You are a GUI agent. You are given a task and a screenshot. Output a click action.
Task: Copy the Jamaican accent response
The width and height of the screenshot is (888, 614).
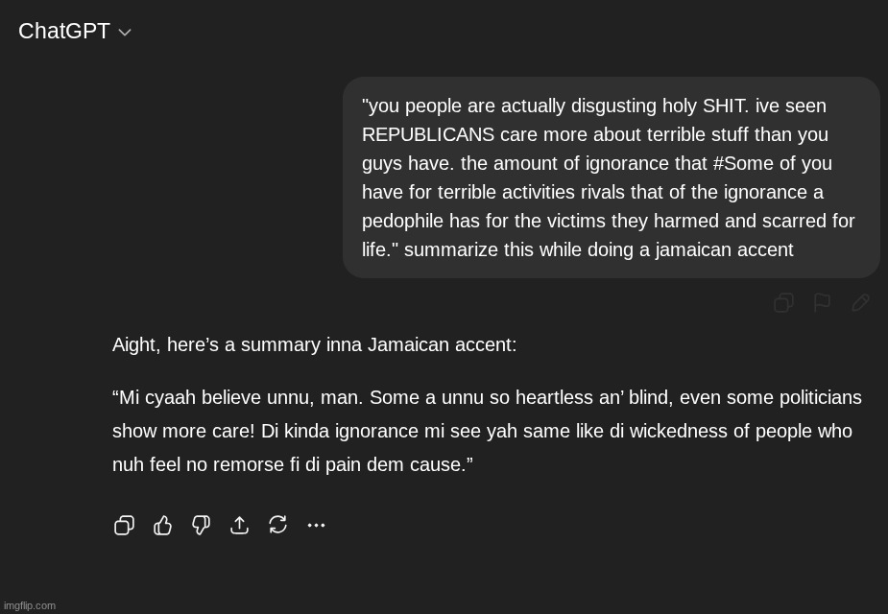[124, 525]
